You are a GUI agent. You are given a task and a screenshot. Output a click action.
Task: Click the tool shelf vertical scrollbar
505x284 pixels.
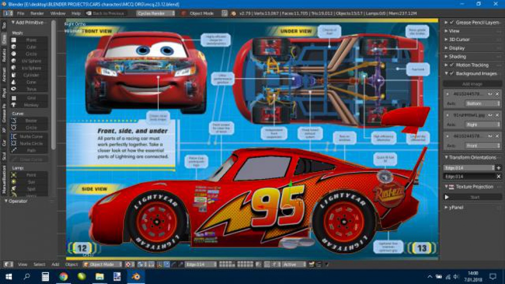pos(53,85)
